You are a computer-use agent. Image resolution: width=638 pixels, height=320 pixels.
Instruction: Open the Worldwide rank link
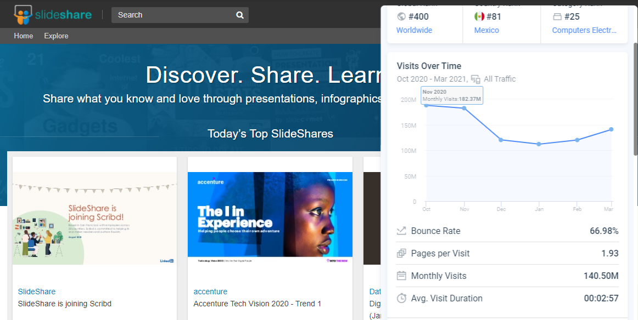[414, 30]
